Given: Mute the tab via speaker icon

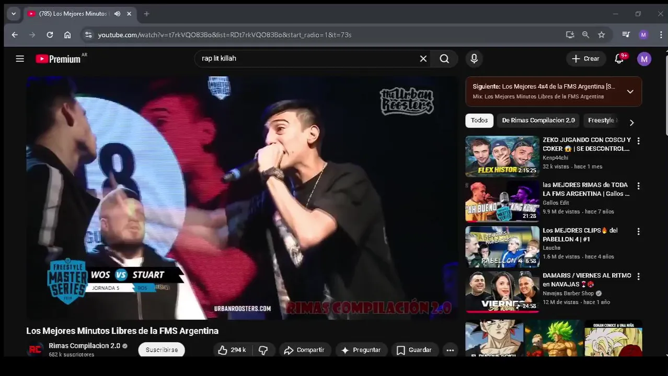Looking at the screenshot, I should pyautogui.click(x=117, y=14).
